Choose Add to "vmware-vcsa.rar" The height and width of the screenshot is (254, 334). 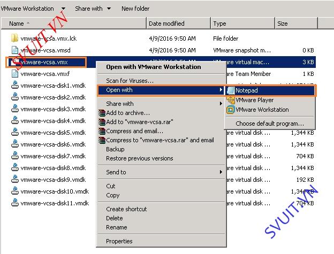140,122
